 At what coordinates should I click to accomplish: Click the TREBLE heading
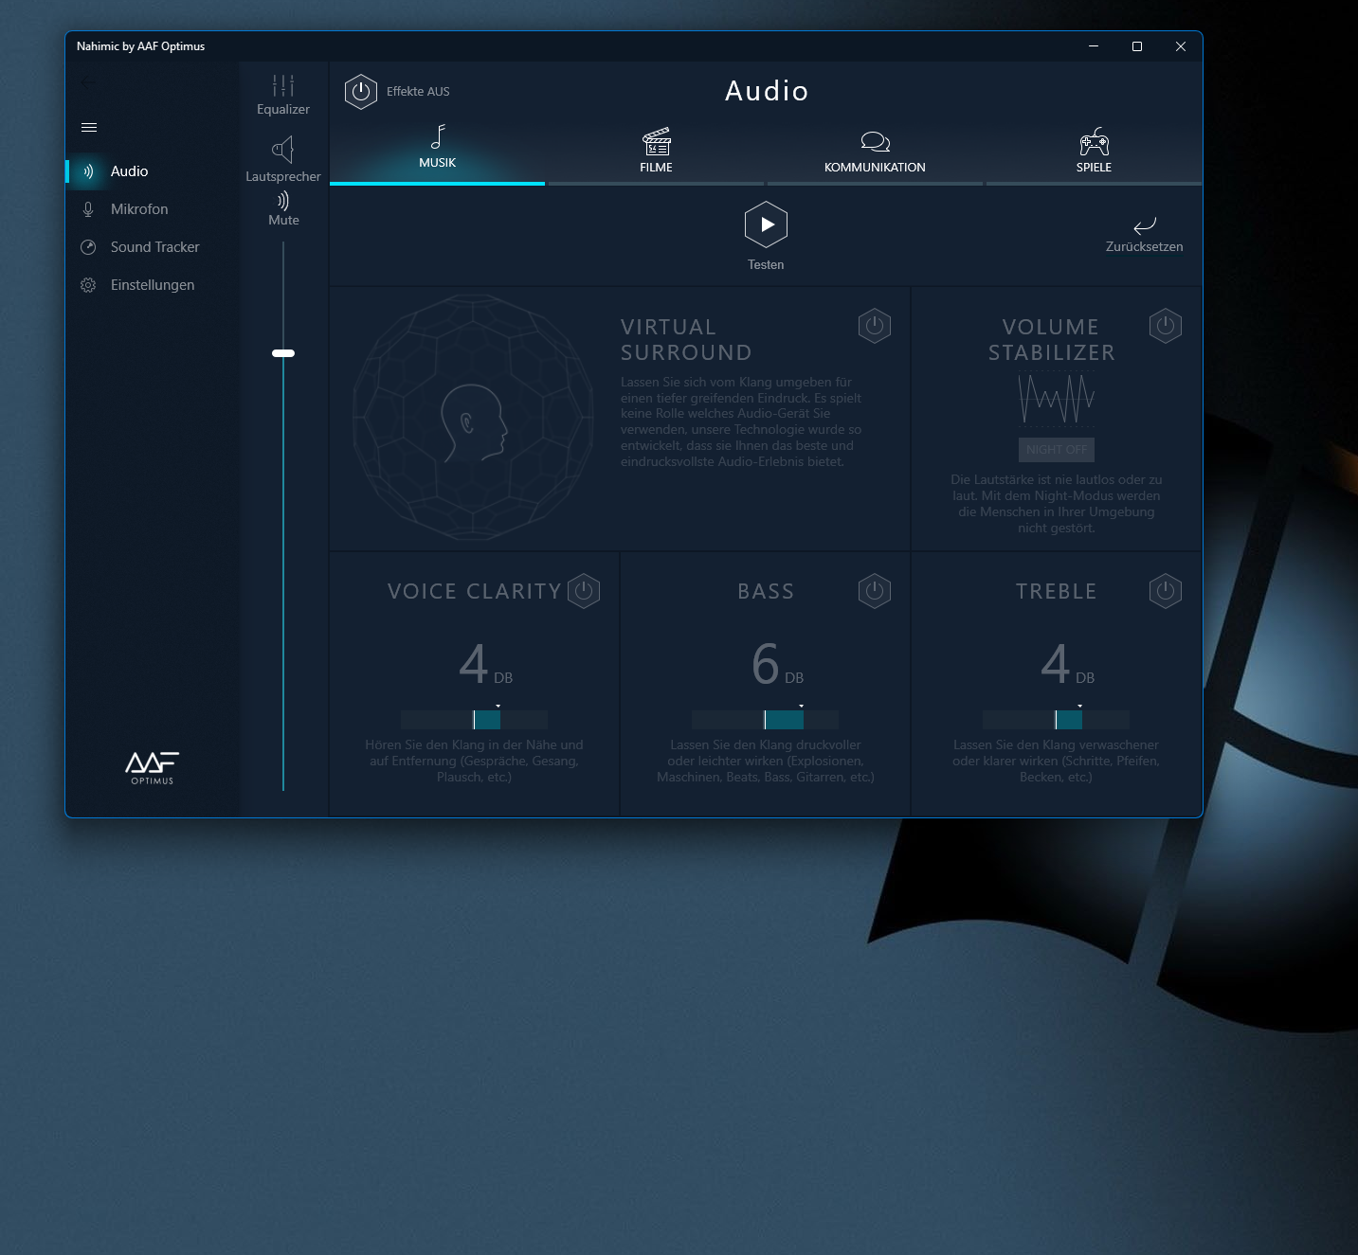(x=1056, y=591)
